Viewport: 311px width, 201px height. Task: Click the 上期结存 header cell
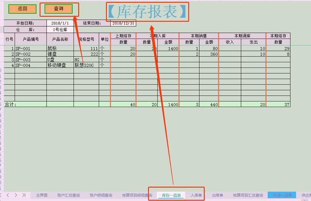123,36
